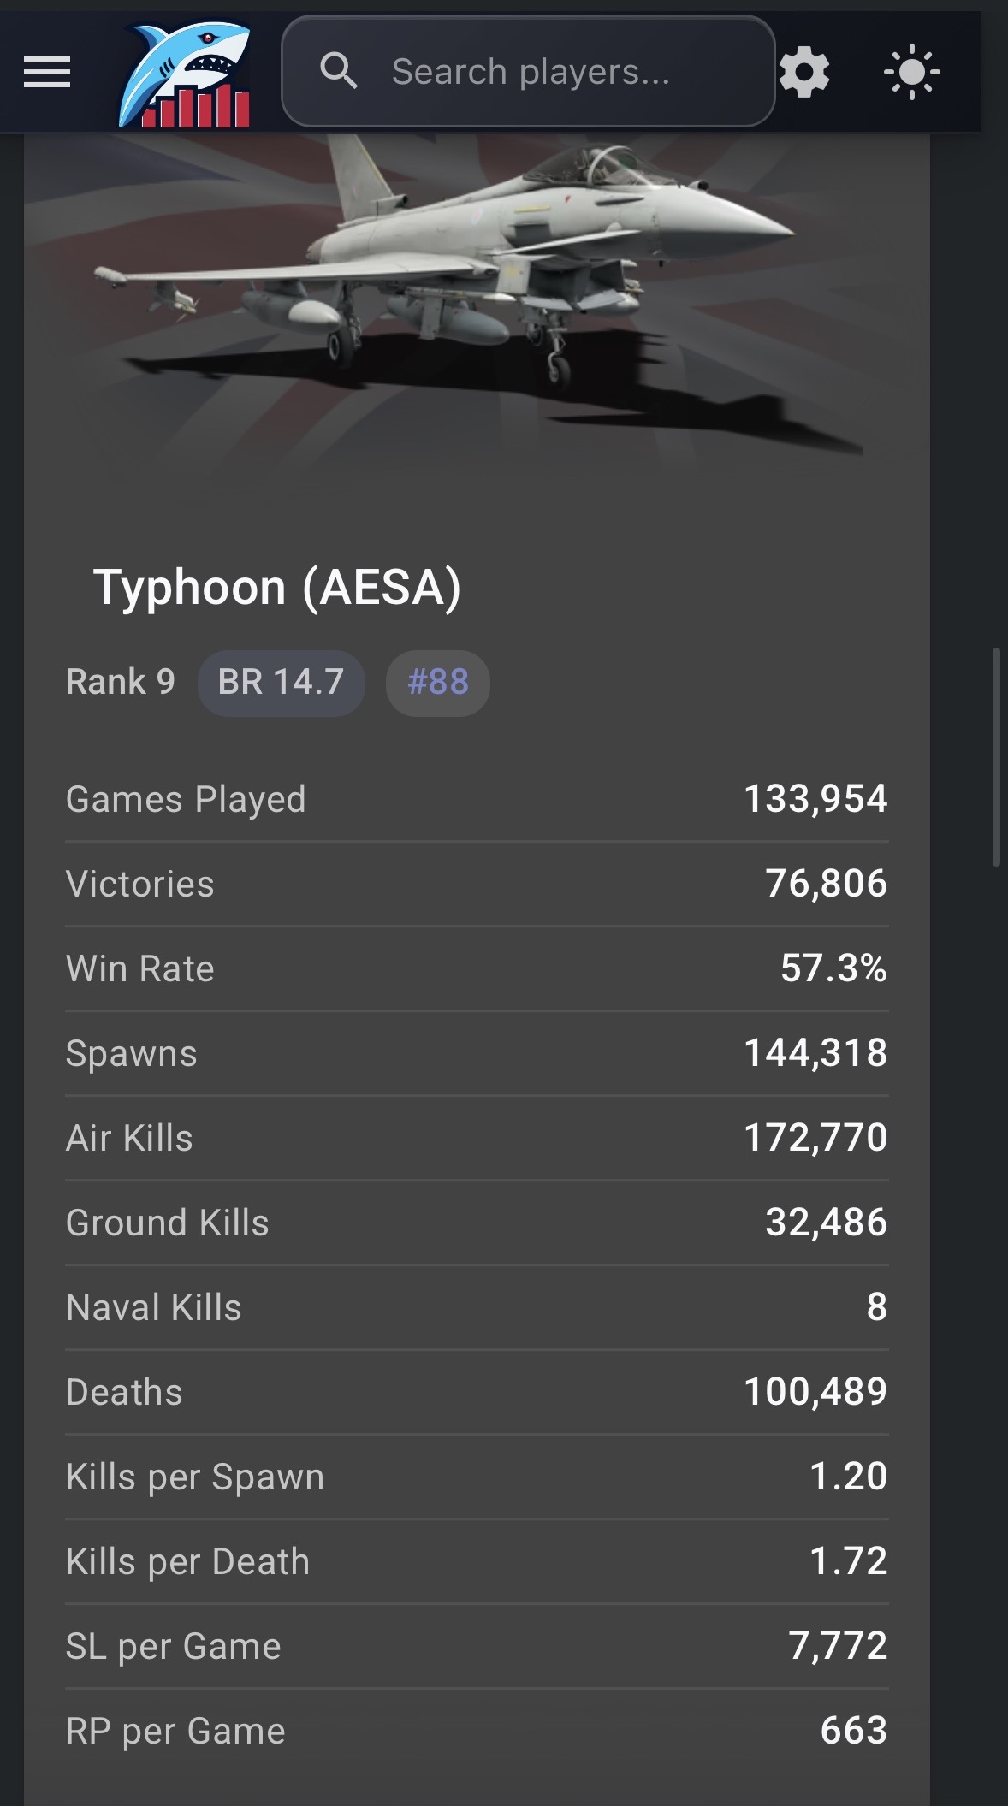The height and width of the screenshot is (1806, 1008).
Task: Select the Games Played row
Action: [x=477, y=799]
